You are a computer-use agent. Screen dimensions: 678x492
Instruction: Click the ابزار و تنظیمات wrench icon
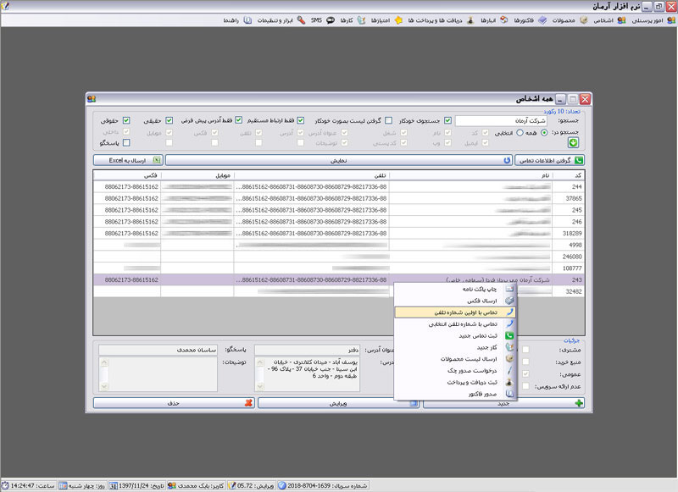point(301,20)
